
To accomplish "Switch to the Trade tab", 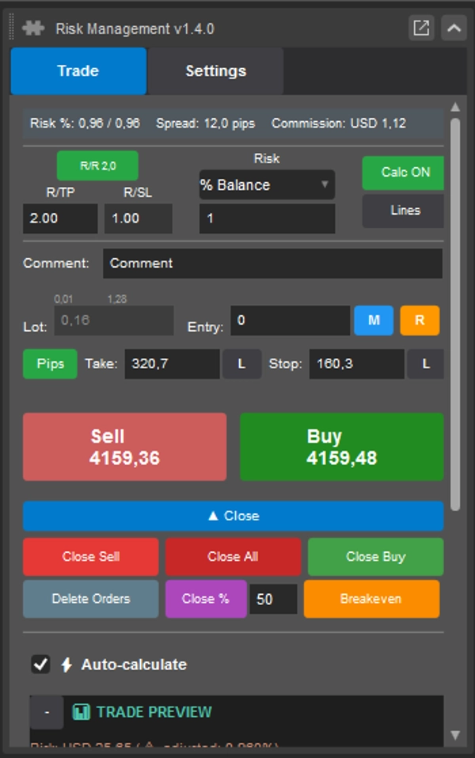I will click(78, 71).
